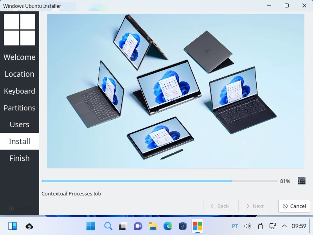Select the Welcome step
This screenshot has height=235, width=313.
(20, 57)
